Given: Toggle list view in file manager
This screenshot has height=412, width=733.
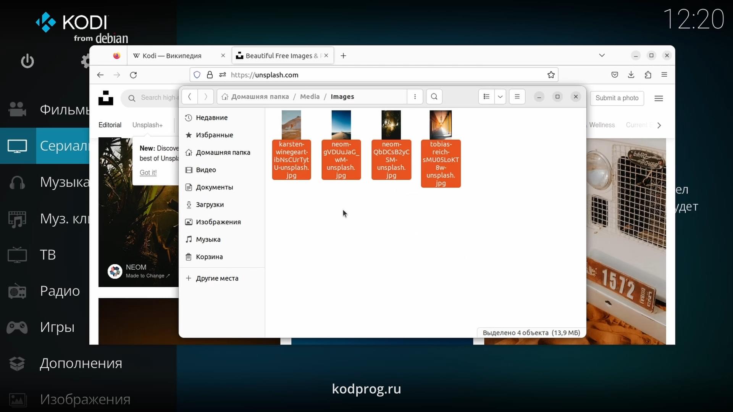Looking at the screenshot, I should [486, 97].
